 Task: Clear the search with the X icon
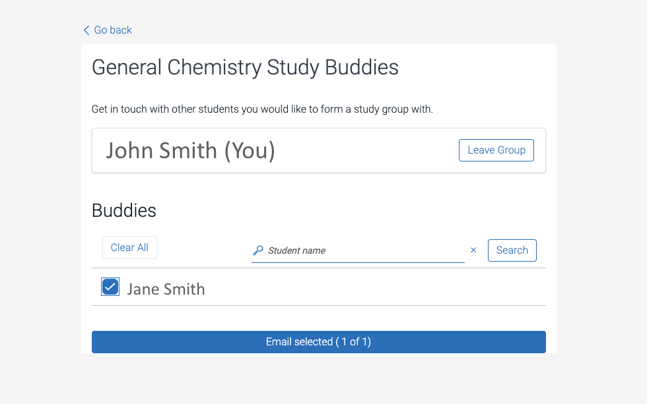click(473, 250)
